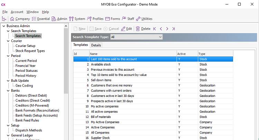The height and width of the screenshot is (140, 259).
Task: Click the Cancel button
Action: tap(111, 29)
